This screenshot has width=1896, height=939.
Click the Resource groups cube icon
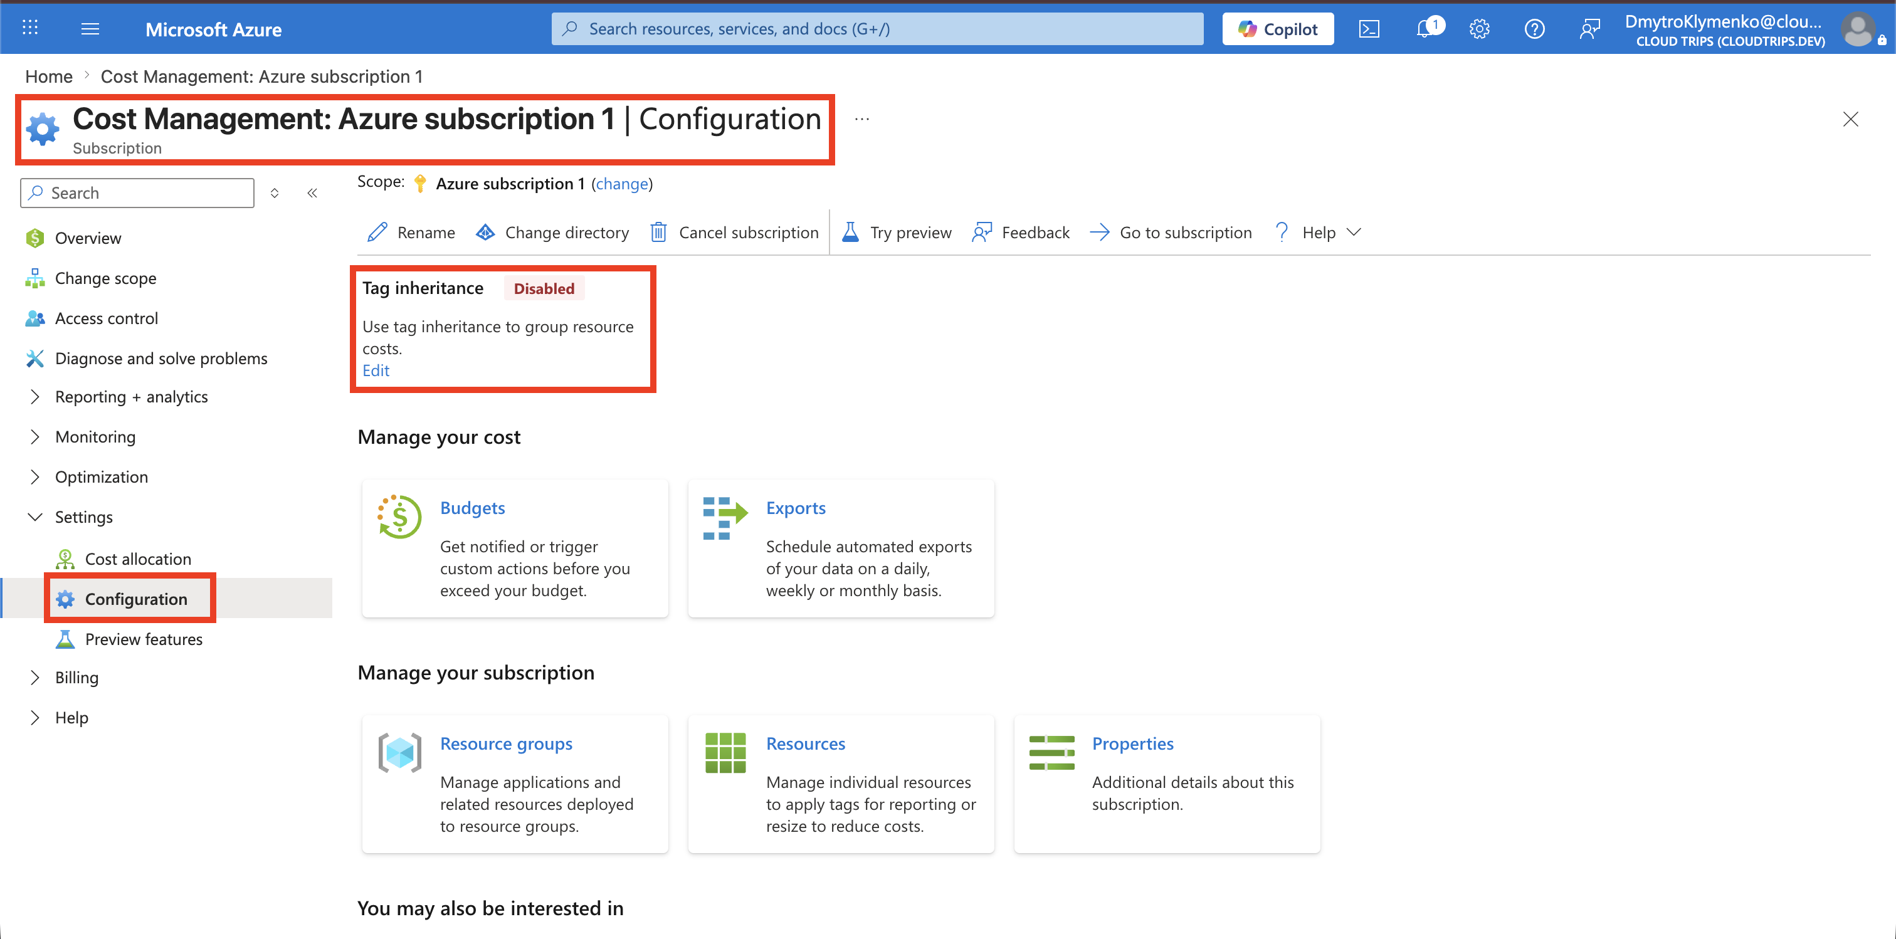[x=399, y=753]
